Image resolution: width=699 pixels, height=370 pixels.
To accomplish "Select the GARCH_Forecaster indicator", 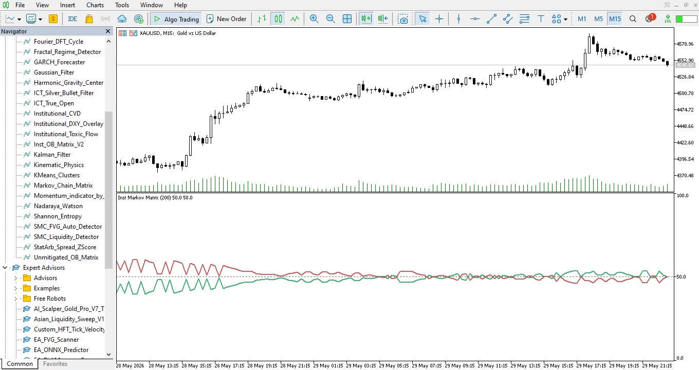I will (59, 62).
